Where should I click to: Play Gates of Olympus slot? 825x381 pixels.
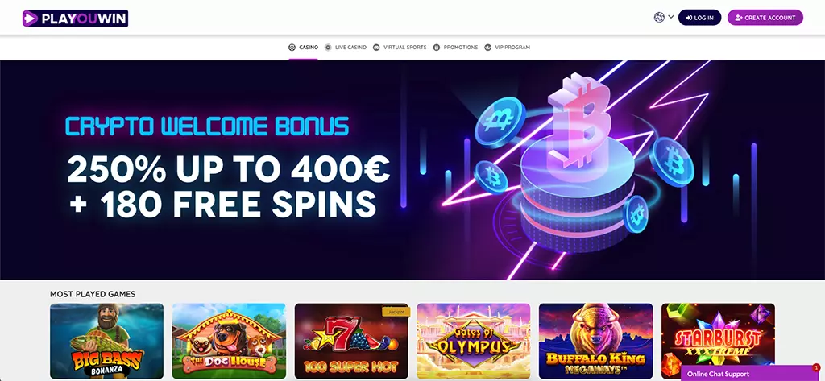474,341
